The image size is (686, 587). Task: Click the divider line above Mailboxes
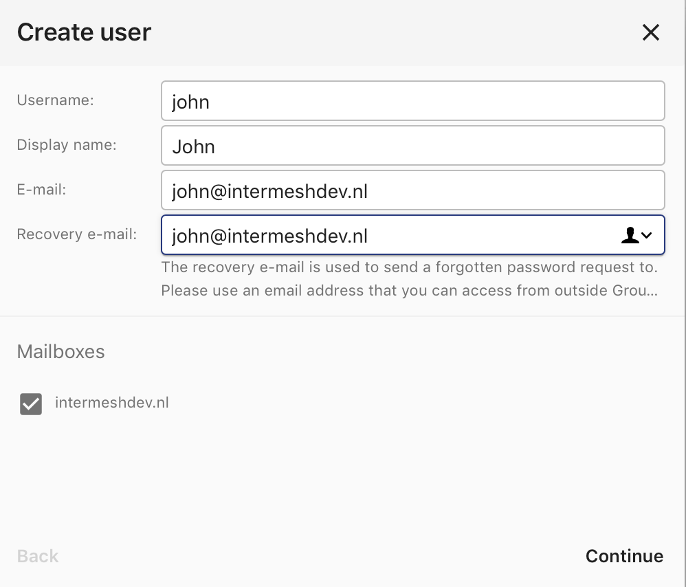[x=343, y=315]
